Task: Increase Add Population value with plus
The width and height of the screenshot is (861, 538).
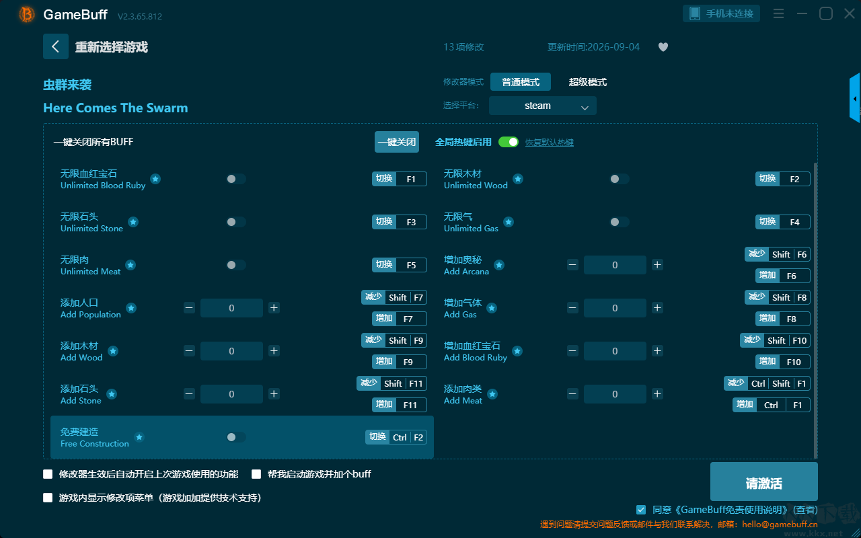Action: [274, 308]
